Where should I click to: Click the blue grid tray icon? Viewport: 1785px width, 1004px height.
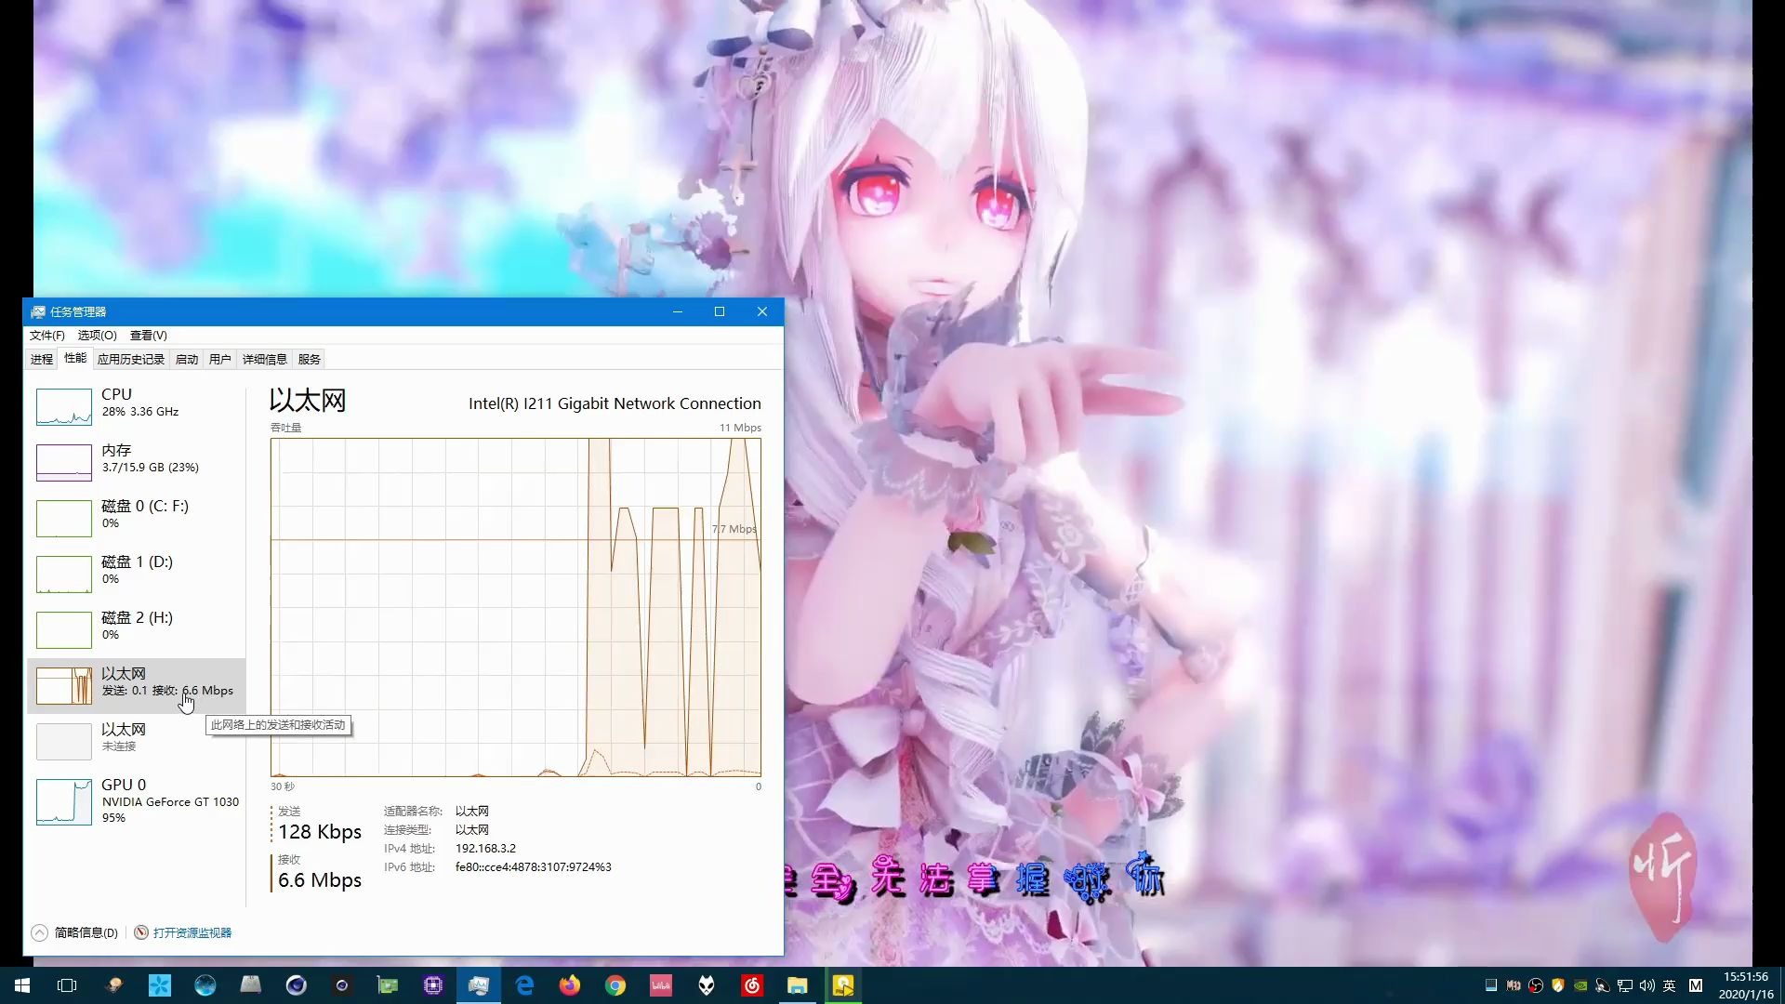(1491, 985)
